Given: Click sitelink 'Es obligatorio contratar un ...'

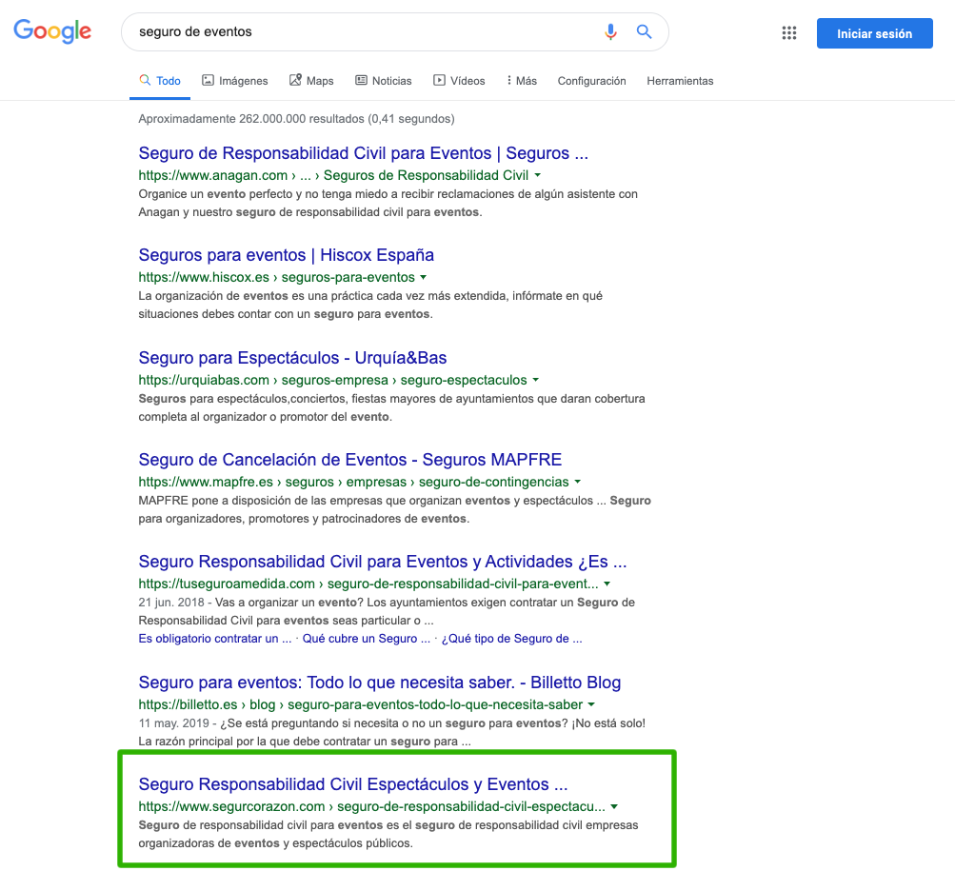Looking at the screenshot, I should (215, 639).
